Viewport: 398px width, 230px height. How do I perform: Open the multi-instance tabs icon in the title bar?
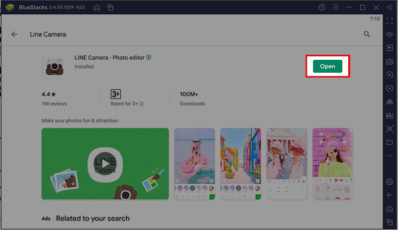point(110,7)
